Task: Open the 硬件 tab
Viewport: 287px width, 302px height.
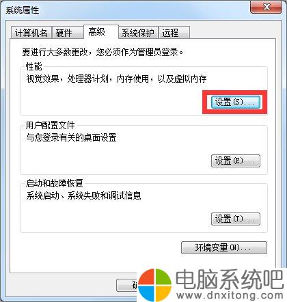Action: click(68, 33)
